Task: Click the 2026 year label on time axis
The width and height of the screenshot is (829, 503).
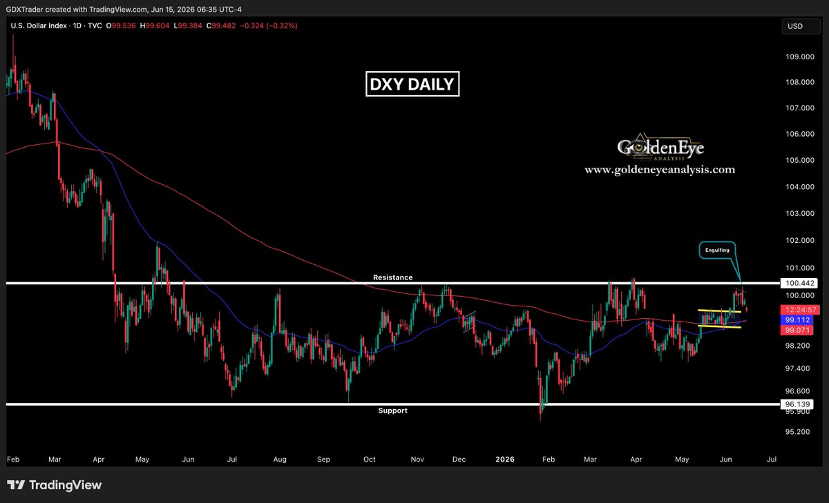Action: (x=506, y=458)
